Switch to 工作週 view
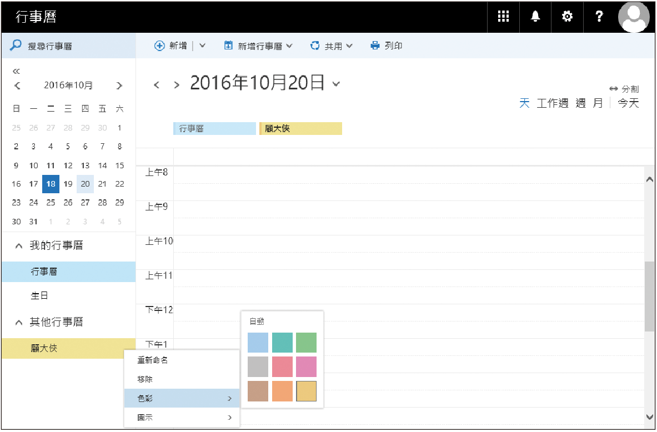Viewport: 657px width, 432px height. tap(552, 103)
